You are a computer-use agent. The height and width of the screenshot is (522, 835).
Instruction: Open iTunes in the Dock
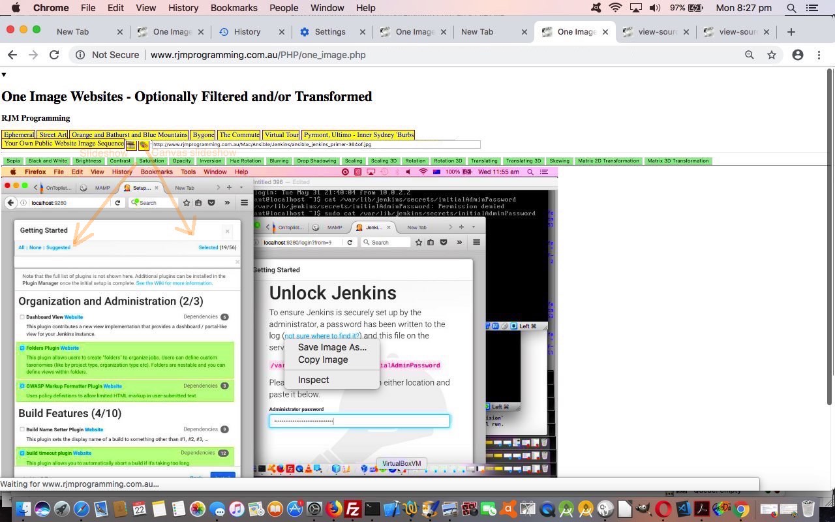click(x=236, y=508)
